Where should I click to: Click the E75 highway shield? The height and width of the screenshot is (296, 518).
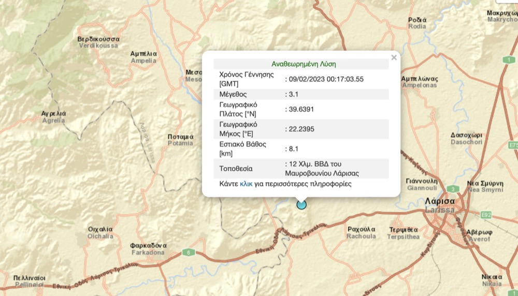(x=513, y=145)
